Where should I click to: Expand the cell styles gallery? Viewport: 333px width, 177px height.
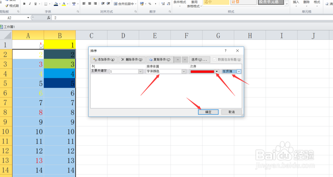coord(287,4)
